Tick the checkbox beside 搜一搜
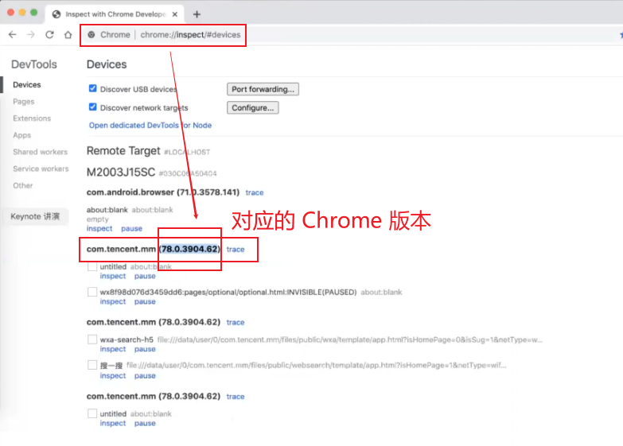Screen dimensions: 623x446 92,365
